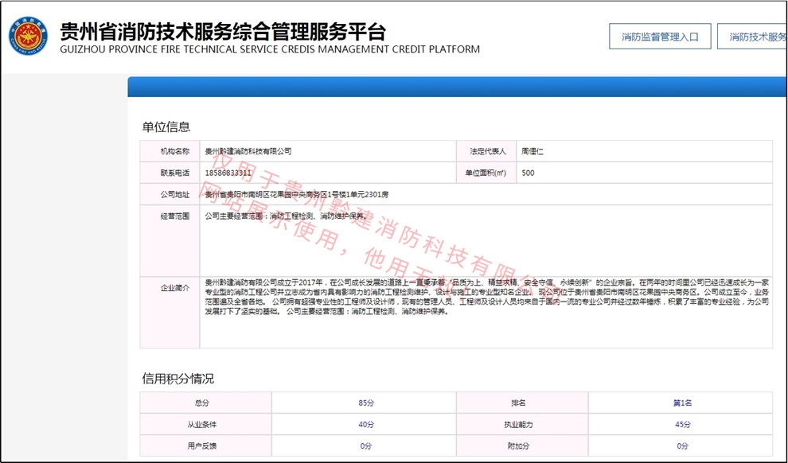Click the 从业条件 score 40分
Screen dimensions: 788x463
[365, 425]
